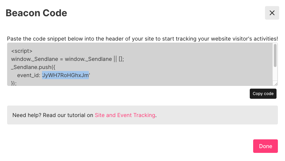Click empty space right of <script>
Viewport: 285px width, 161px height.
136,51
